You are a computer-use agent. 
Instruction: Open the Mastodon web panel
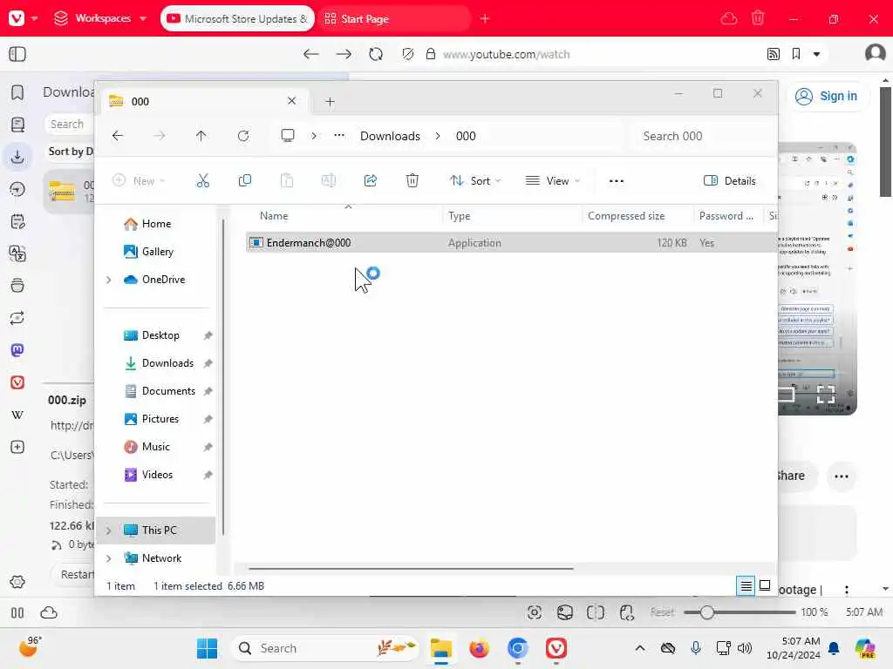(x=17, y=350)
